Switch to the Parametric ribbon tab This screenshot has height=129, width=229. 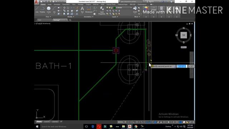coord(66,5)
